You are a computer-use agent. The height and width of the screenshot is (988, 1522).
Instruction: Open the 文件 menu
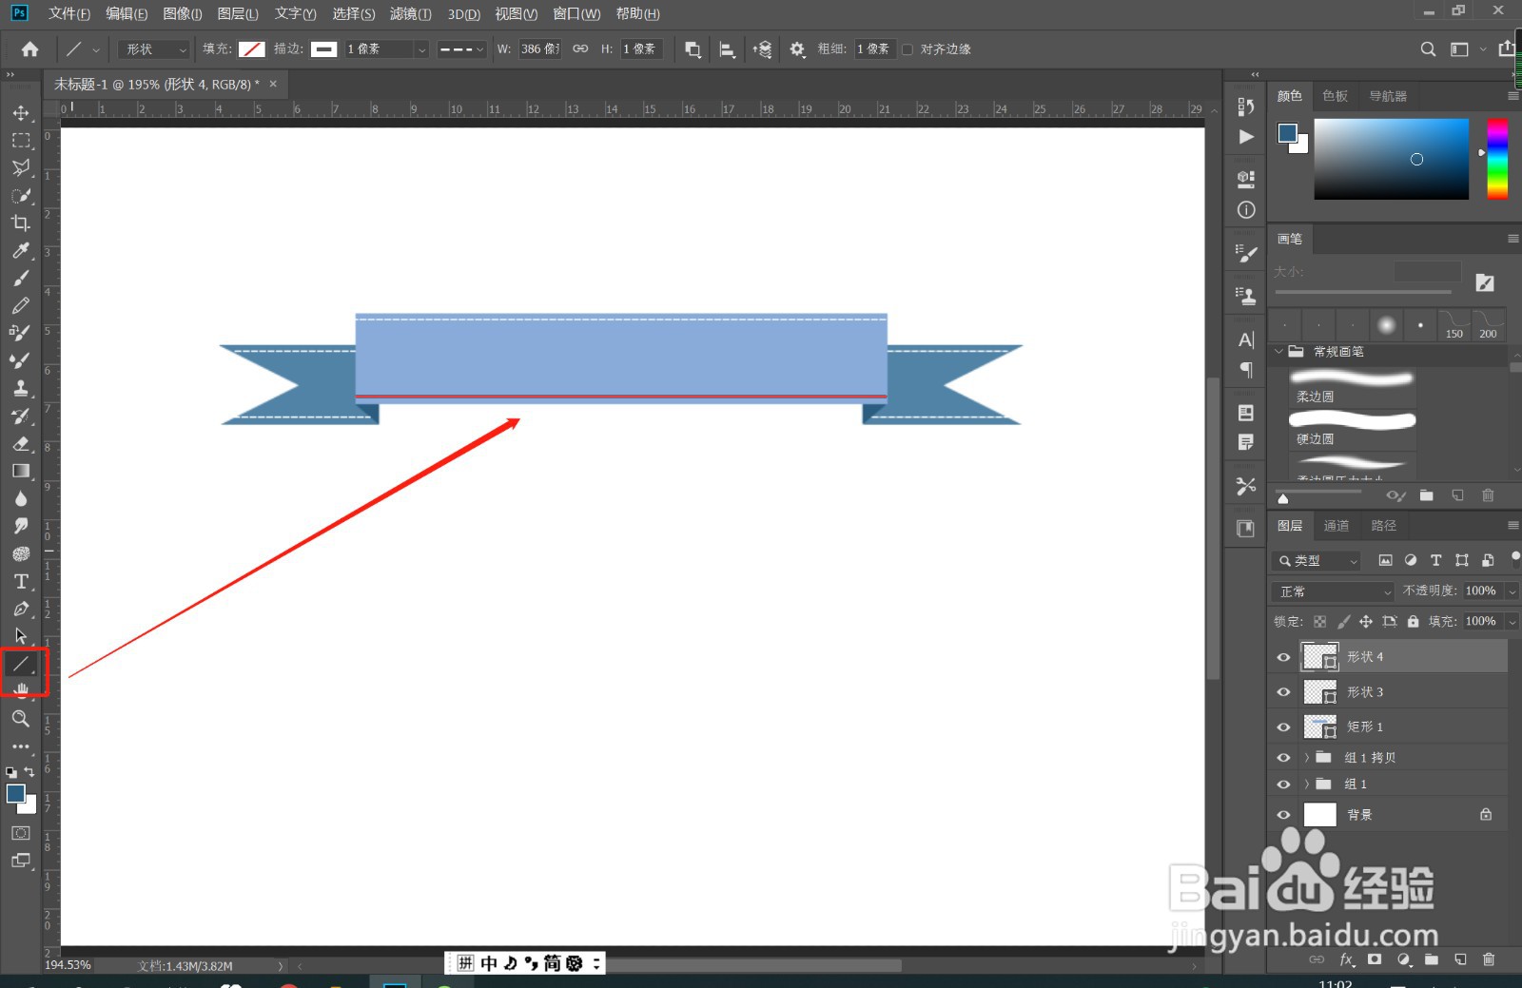(x=69, y=14)
